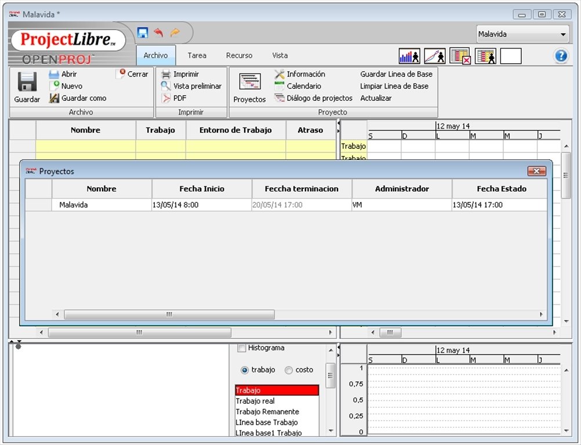Screen dimensions: 581x445
Task: Click Cerrar to close the project
Action: (x=132, y=74)
